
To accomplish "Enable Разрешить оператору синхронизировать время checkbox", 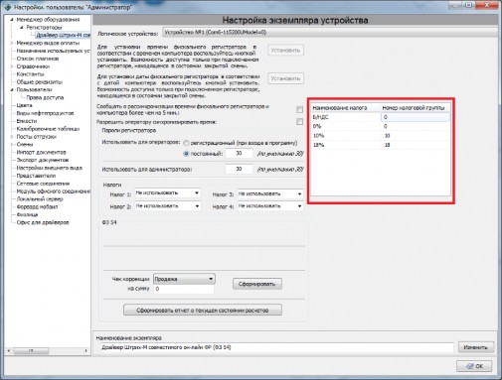I will click(x=299, y=122).
